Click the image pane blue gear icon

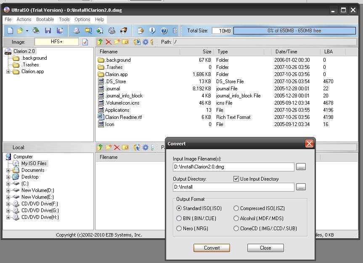[x=146, y=42]
